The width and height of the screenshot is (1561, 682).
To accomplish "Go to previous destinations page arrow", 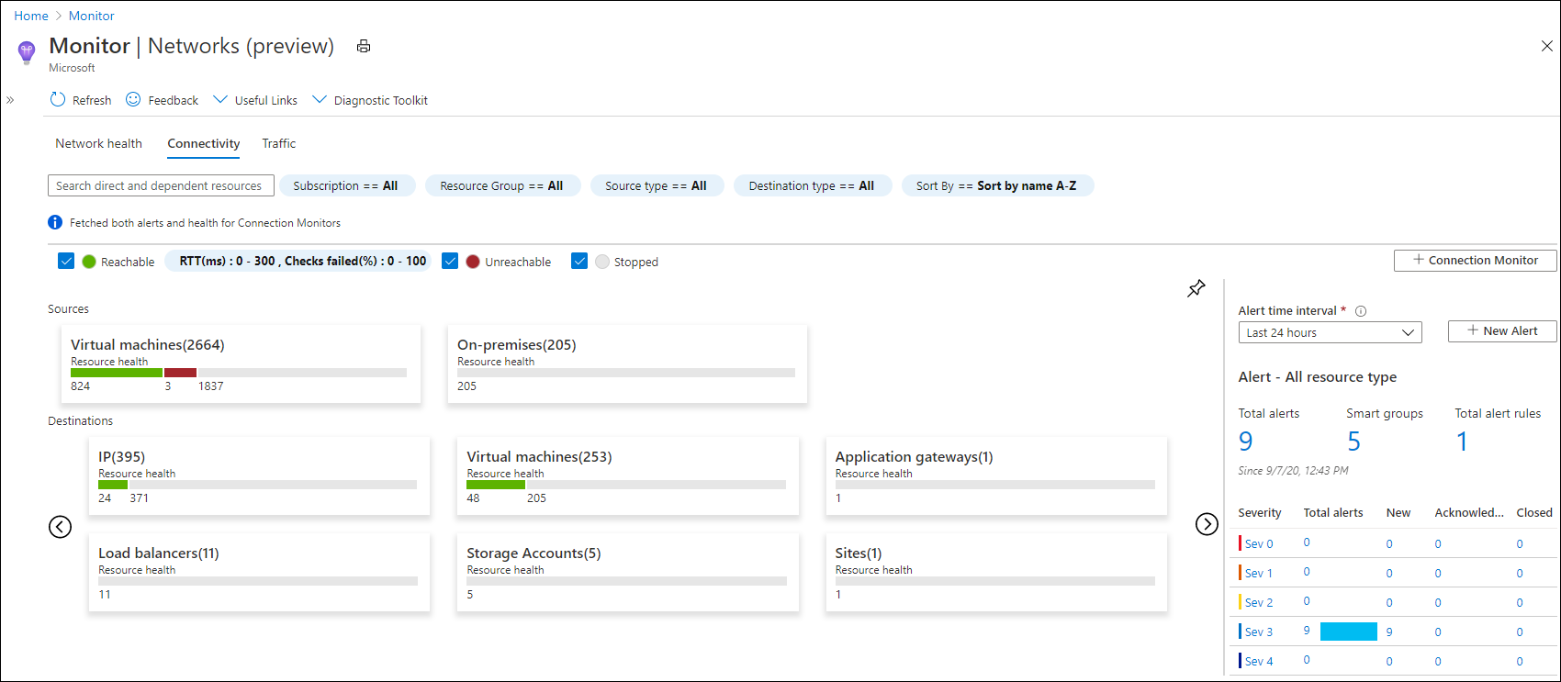I will [x=60, y=526].
